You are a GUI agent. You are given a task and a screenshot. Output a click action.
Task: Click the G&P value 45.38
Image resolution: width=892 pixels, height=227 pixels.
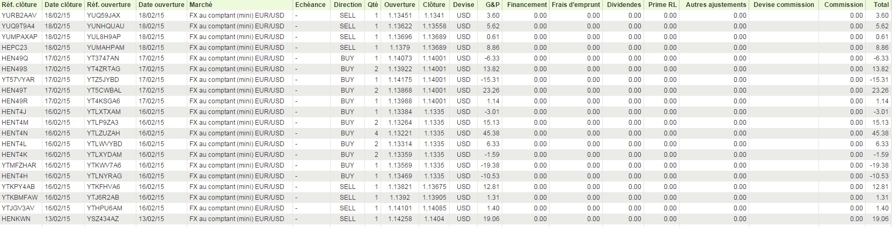coord(491,133)
